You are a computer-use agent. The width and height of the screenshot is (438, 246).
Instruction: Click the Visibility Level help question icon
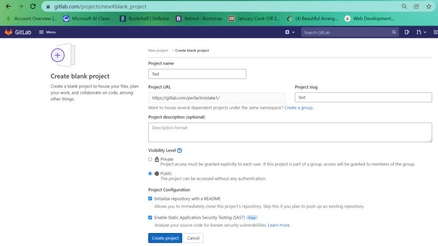pos(180,151)
